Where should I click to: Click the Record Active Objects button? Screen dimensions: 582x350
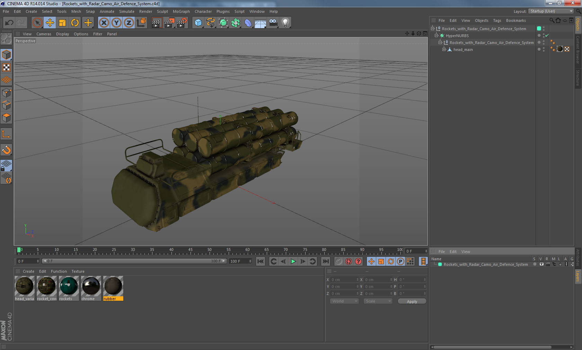coord(339,261)
